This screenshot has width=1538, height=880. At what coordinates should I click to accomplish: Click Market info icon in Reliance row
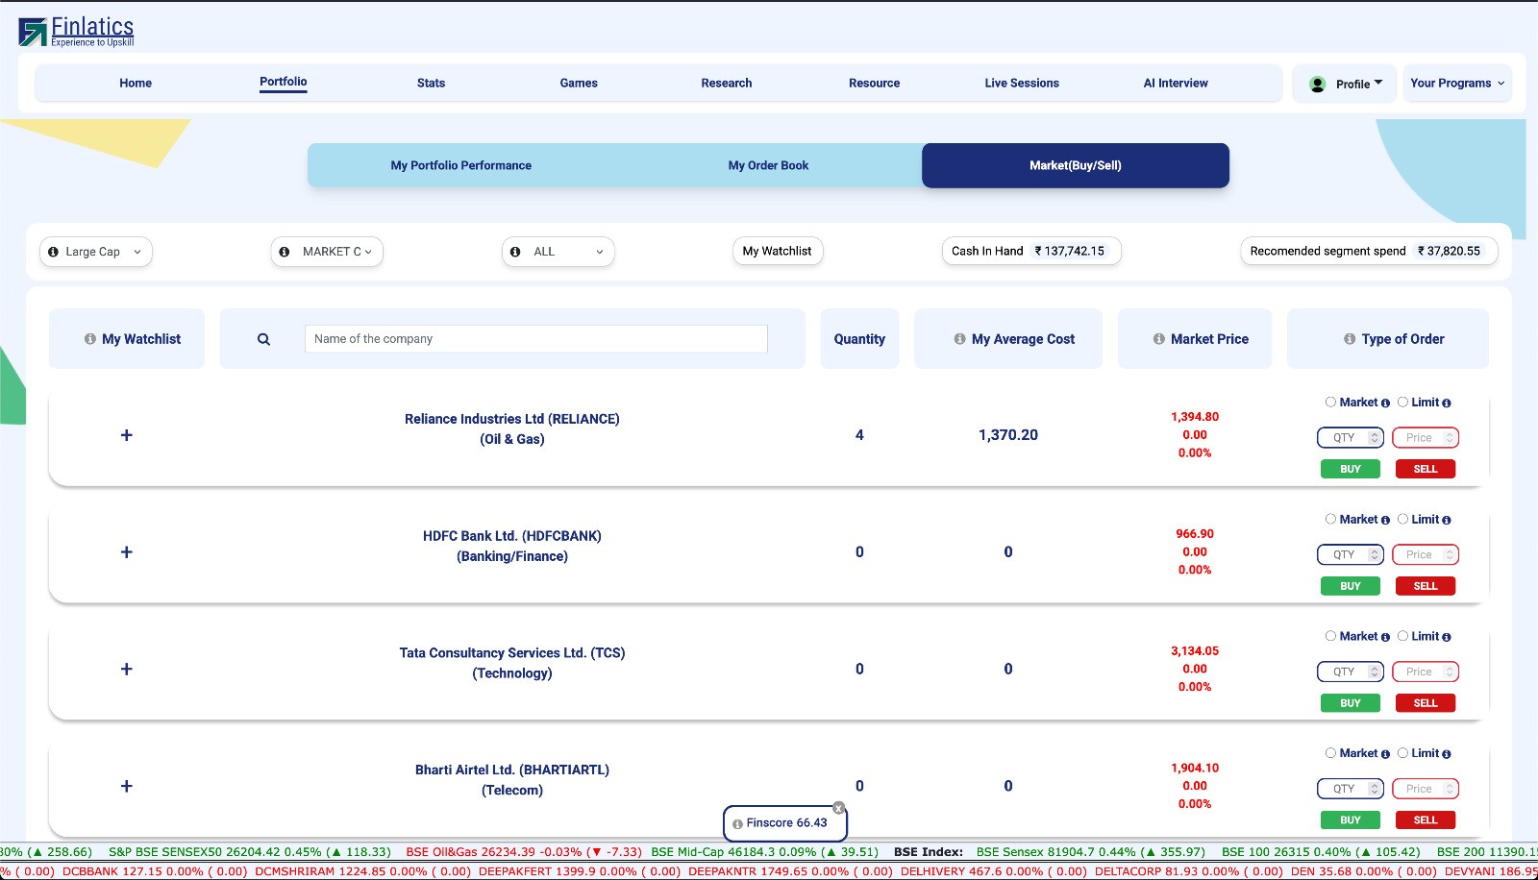(1385, 403)
